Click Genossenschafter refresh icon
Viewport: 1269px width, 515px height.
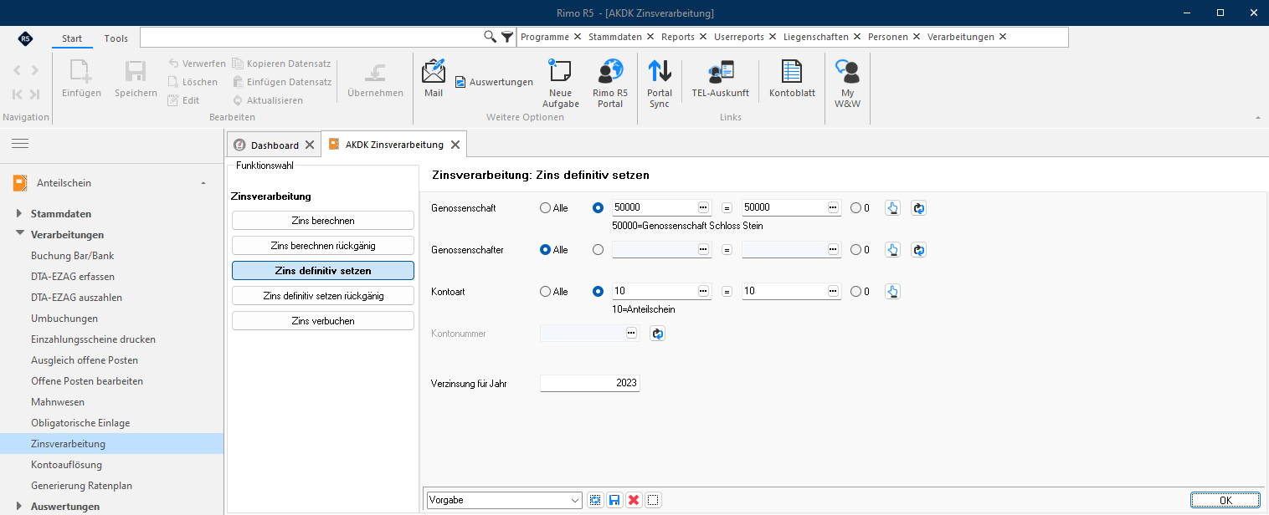pyautogui.click(x=918, y=249)
